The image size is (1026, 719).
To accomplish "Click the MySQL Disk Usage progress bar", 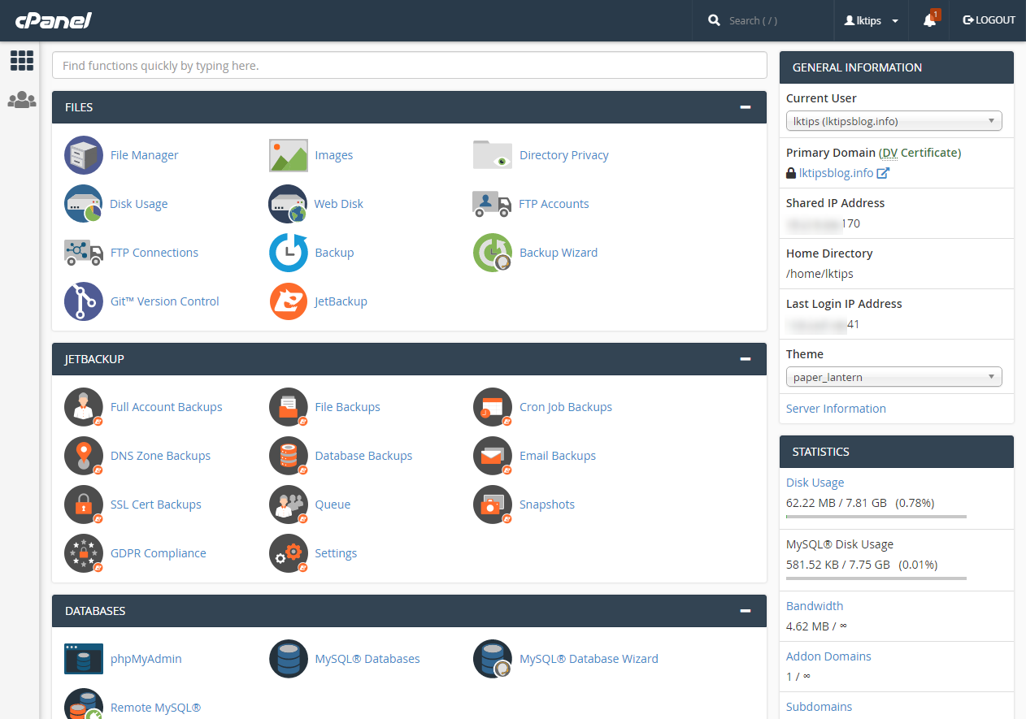I will [876, 578].
